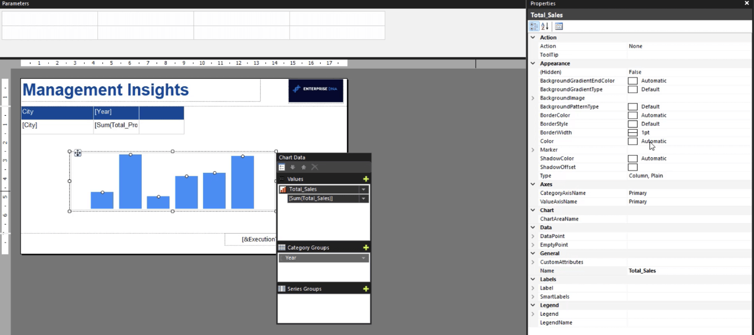Click the LegendName property row
Screen dimensions: 754x335
coord(641,322)
